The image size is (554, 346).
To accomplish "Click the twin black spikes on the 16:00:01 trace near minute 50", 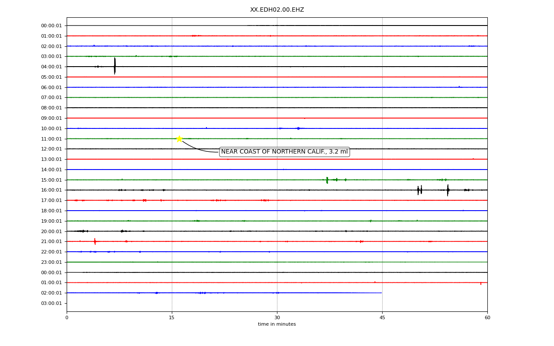I will (419, 190).
